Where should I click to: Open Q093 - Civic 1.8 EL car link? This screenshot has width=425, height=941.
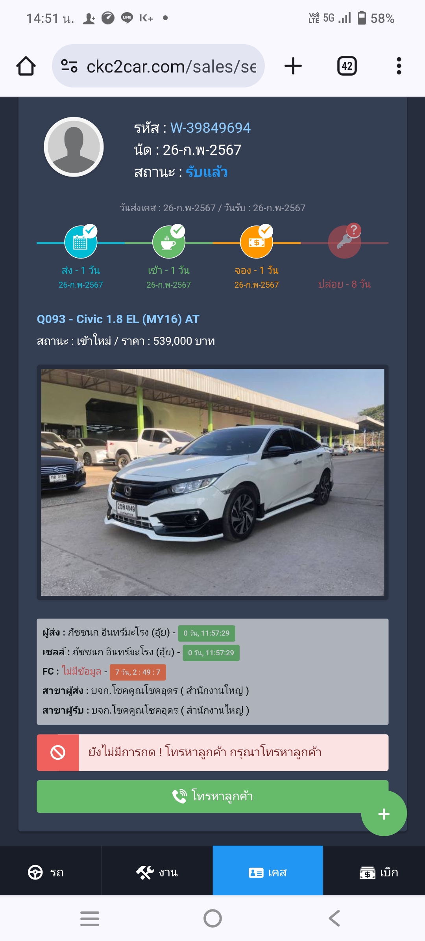point(118,319)
